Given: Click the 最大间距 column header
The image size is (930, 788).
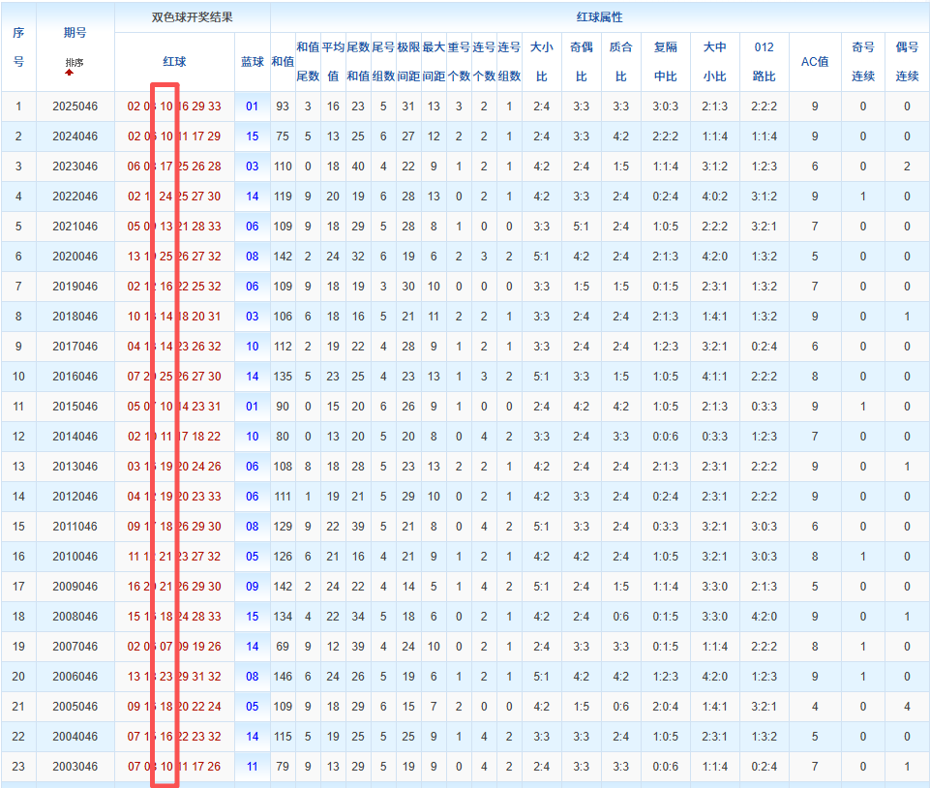Looking at the screenshot, I should [x=434, y=62].
